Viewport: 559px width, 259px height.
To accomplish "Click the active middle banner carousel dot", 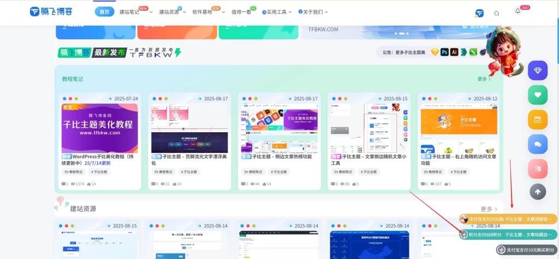I will (x=401, y=33).
